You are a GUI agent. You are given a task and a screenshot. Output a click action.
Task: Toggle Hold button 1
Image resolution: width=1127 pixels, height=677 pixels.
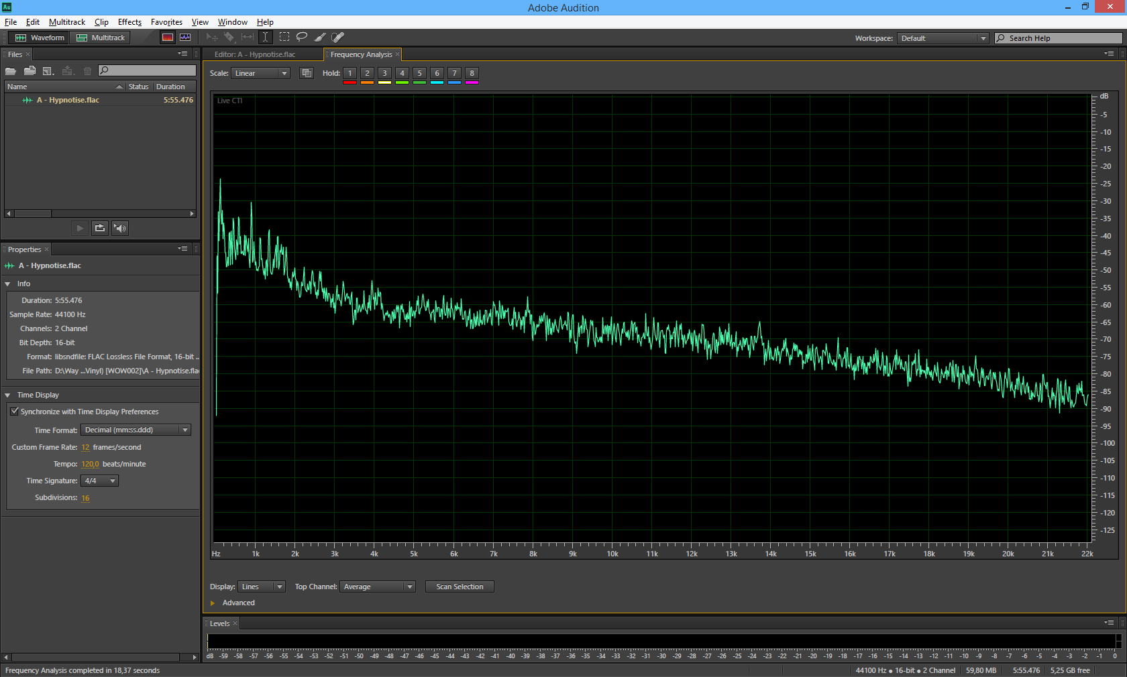click(x=350, y=73)
